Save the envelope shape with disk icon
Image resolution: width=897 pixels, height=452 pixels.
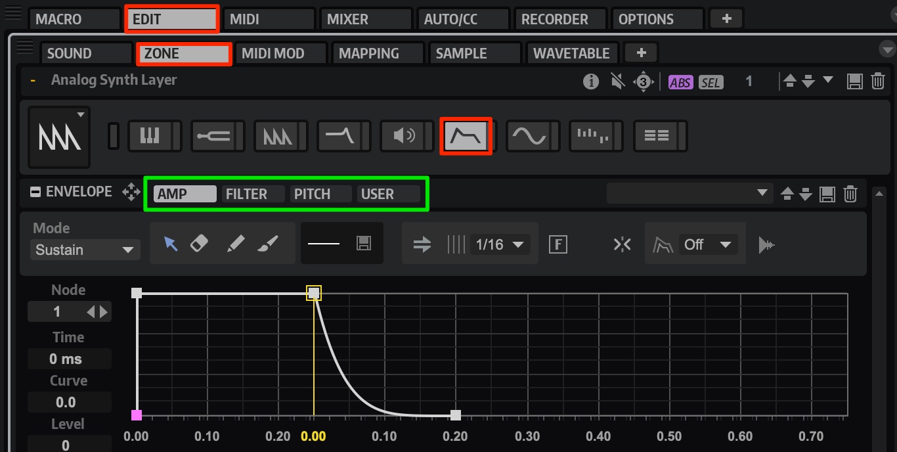coord(363,244)
